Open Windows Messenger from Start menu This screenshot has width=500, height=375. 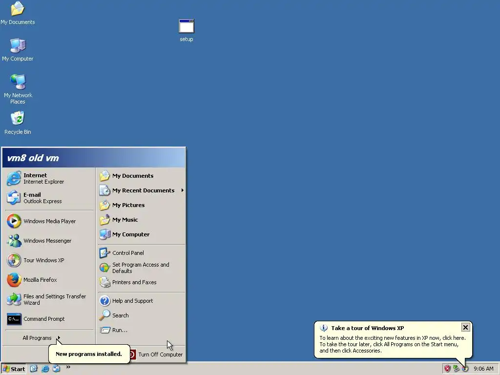(49, 240)
